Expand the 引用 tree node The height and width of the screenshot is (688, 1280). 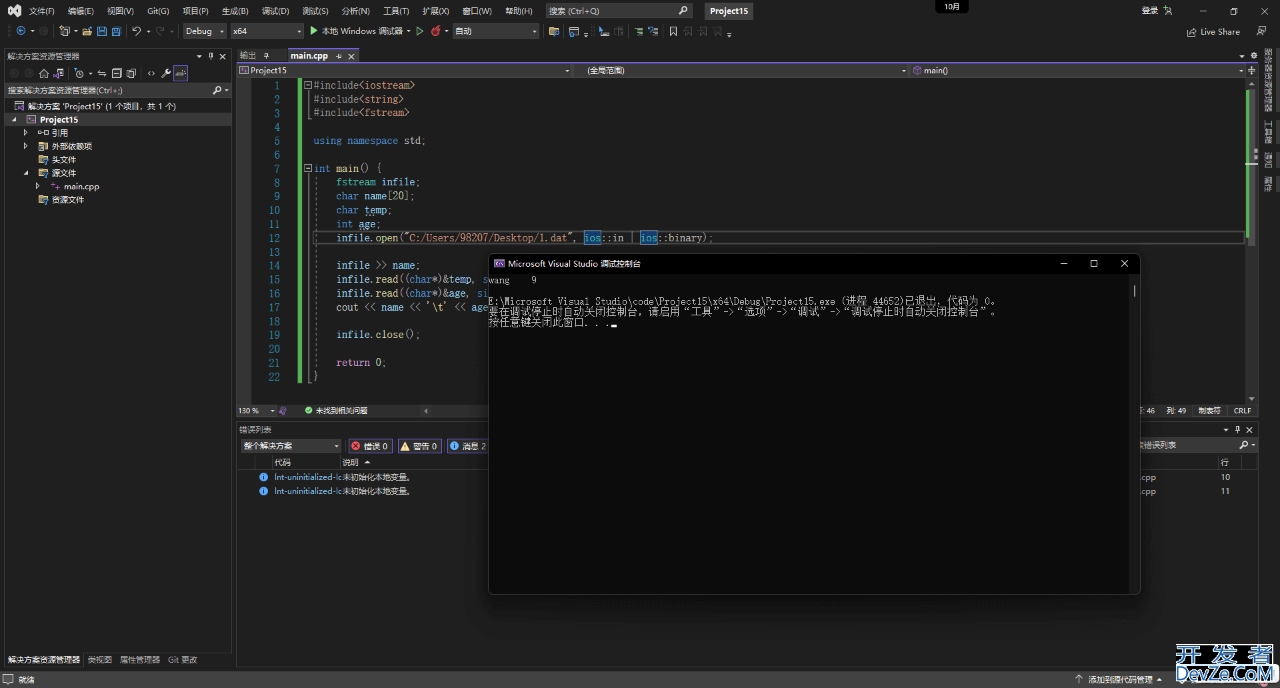pos(25,133)
